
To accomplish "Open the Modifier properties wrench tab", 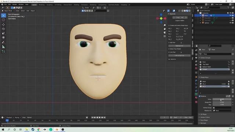I will pyautogui.click(x=196, y=81).
